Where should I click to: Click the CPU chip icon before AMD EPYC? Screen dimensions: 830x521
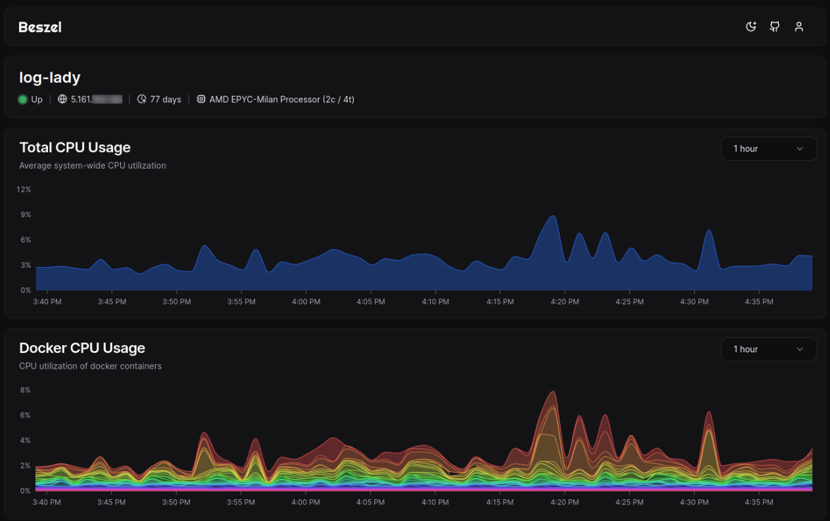coord(201,100)
